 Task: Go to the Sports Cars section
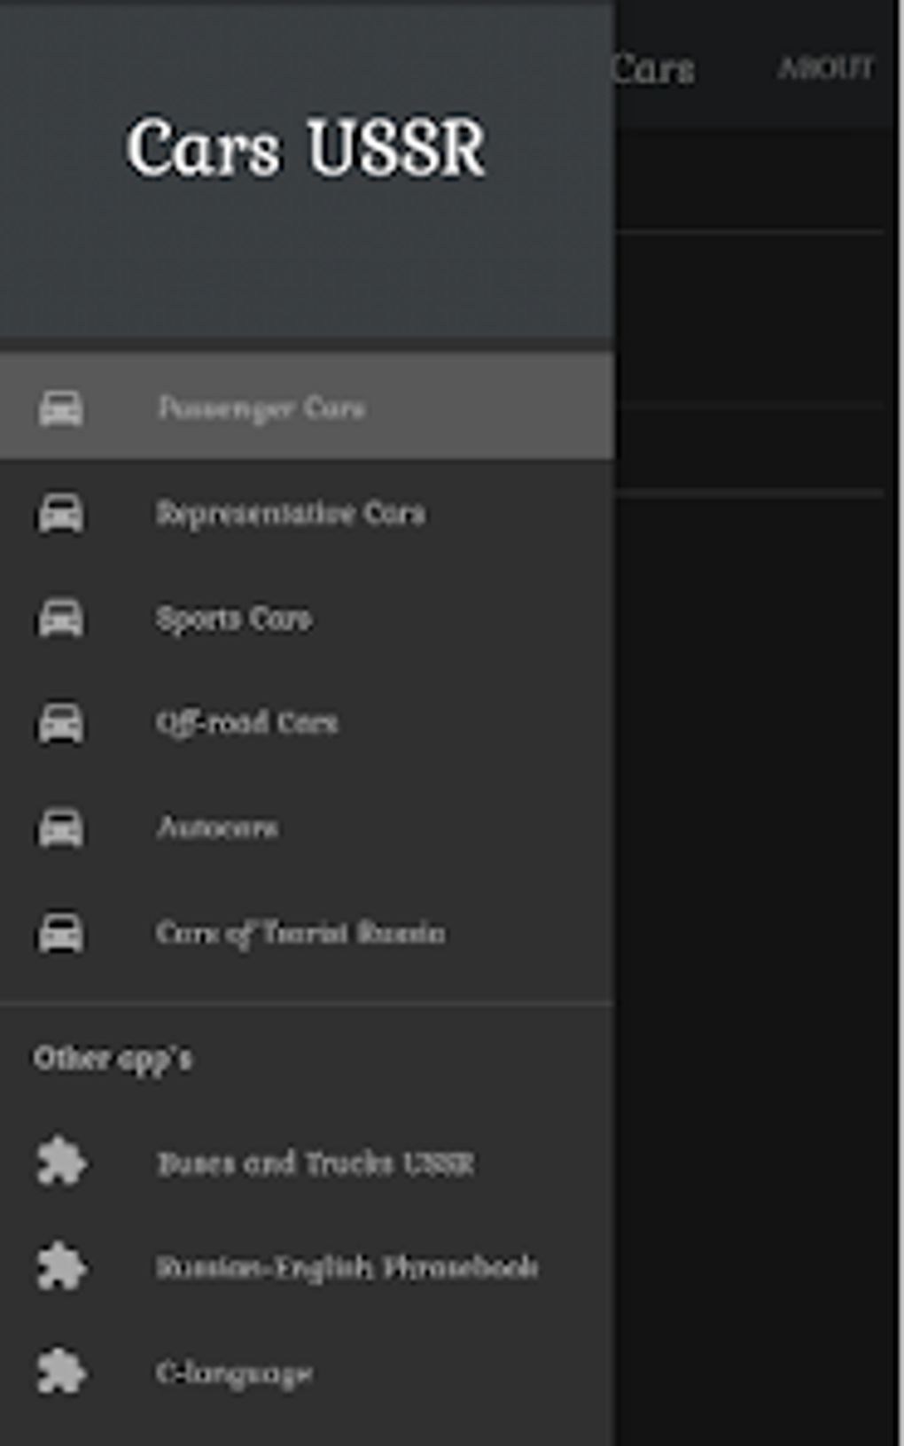click(234, 618)
